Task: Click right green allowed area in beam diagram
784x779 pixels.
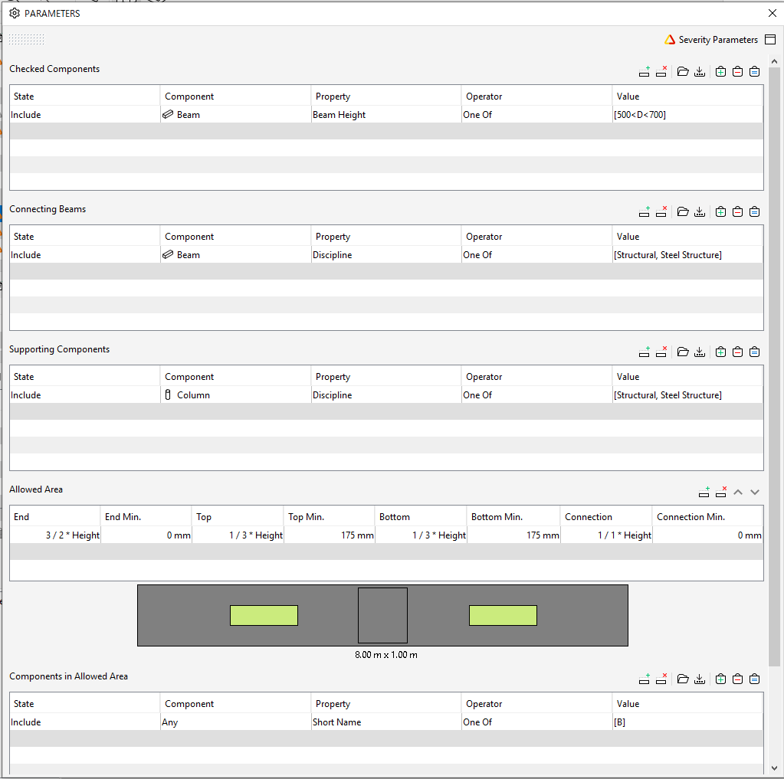Action: point(503,616)
